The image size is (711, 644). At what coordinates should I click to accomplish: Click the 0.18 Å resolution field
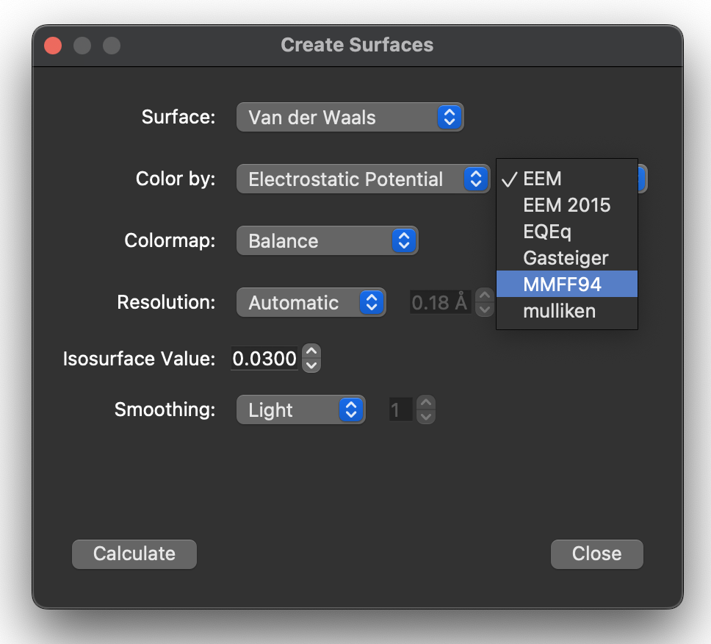point(440,302)
